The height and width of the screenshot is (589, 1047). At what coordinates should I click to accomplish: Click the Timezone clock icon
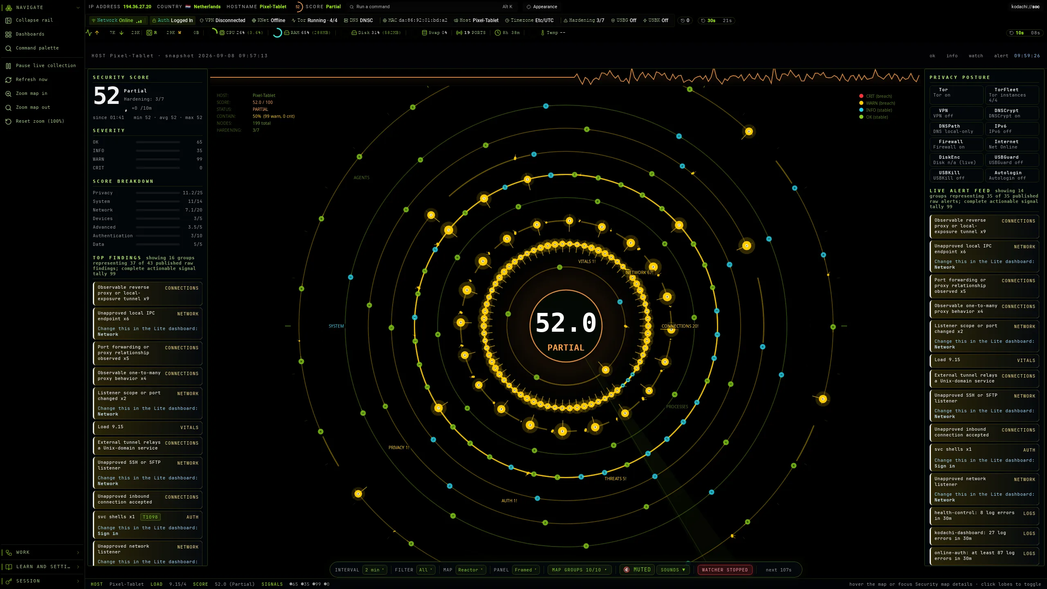(507, 20)
